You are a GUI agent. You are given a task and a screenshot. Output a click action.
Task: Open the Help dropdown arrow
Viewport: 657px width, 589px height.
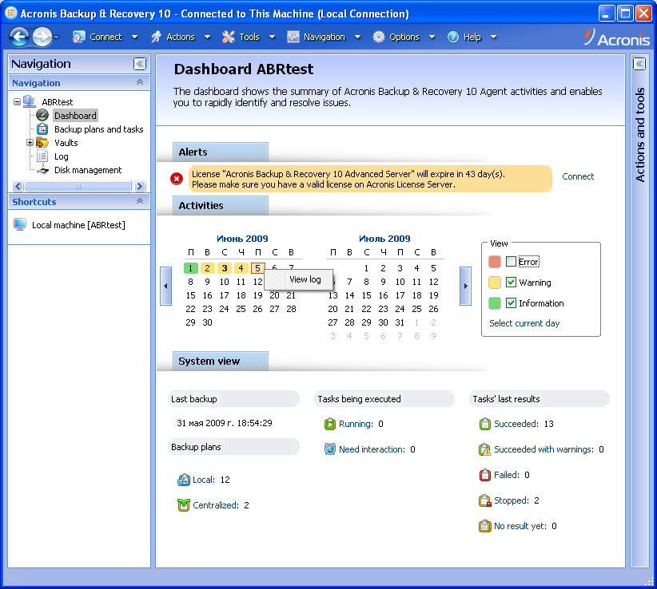(494, 37)
